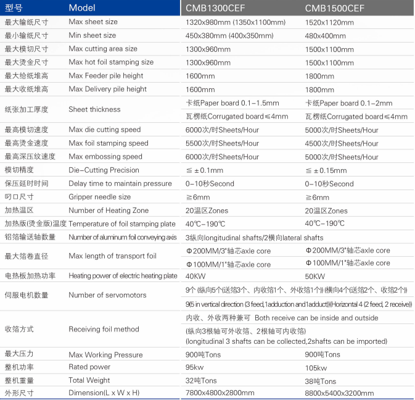Viewport: 415px width, 400px height.
Task: Click the '整机重量' row label
Action: pos(19,381)
